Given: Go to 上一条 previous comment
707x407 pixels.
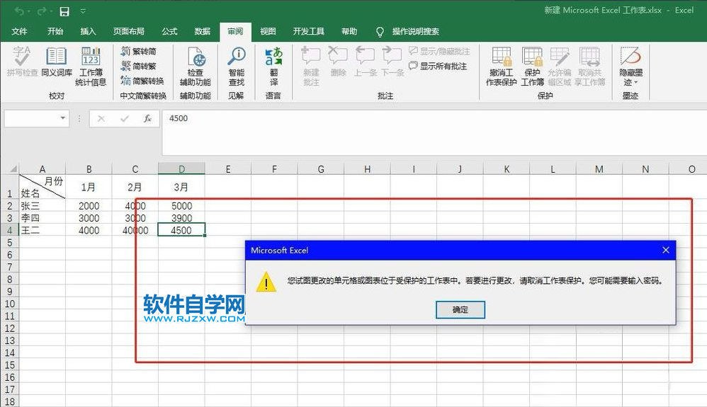Looking at the screenshot, I should pyautogui.click(x=366, y=62).
